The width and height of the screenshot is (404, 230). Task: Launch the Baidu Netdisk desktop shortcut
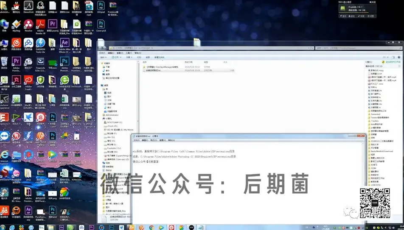28,44
